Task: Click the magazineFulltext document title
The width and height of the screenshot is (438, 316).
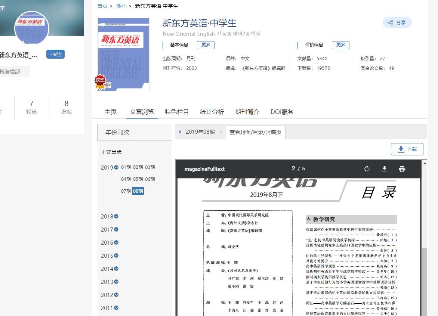Action: click(204, 169)
